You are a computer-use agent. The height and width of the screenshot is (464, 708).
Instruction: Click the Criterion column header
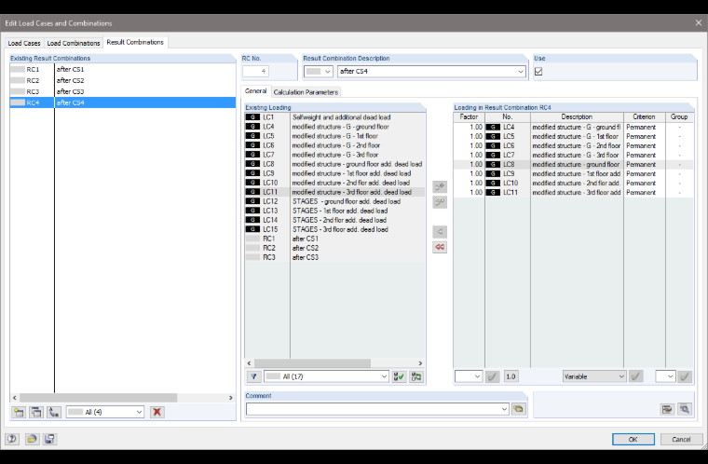(645, 117)
